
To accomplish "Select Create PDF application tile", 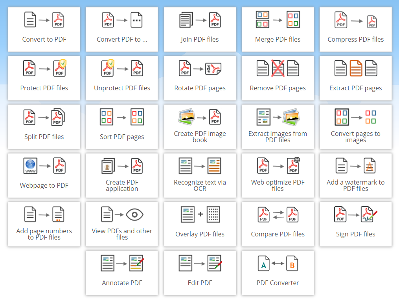I will (122, 176).
